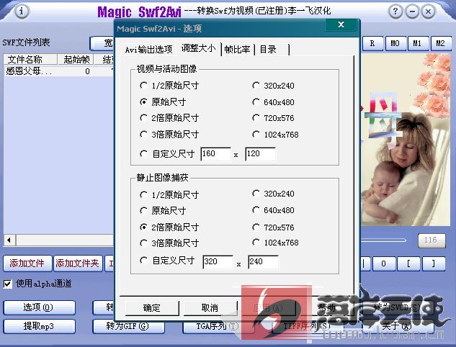Click the M1 button
The height and width of the screenshot is (347, 456).
coord(418,44)
